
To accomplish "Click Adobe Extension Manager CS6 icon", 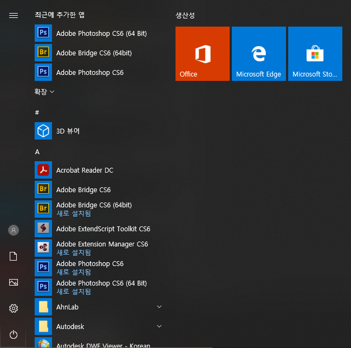I will [43, 248].
